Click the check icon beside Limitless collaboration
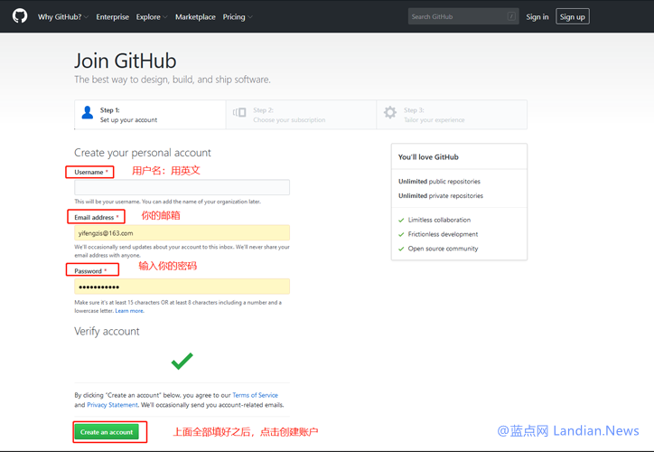This screenshot has height=452, width=654. pos(401,220)
